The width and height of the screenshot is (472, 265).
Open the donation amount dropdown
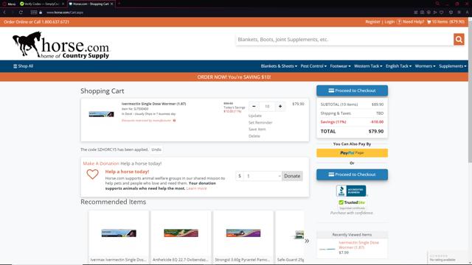coord(263,176)
